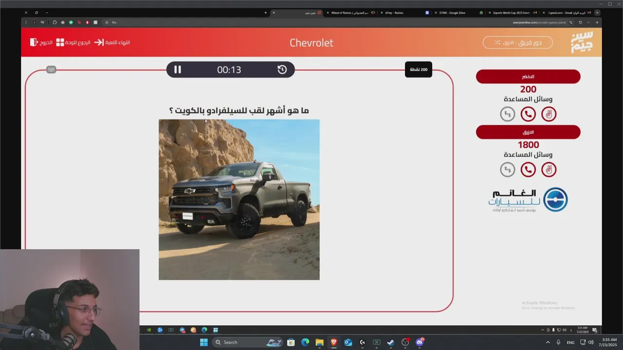The image size is (623, 350).
Task: Switch to the Wheel of Names tab
Action: 350,13
